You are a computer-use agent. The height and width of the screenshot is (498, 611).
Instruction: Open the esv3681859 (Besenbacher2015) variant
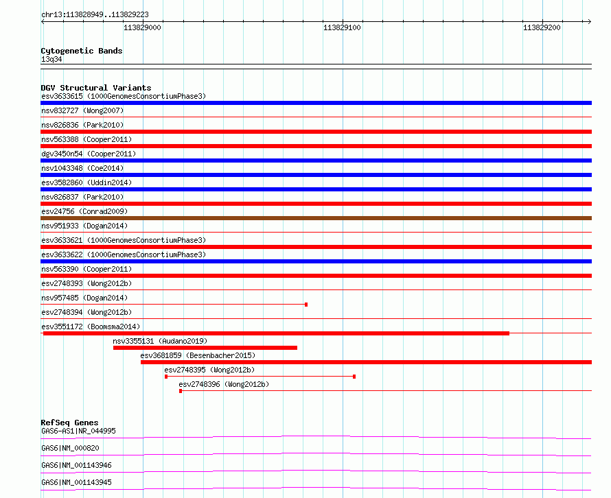tap(198, 355)
